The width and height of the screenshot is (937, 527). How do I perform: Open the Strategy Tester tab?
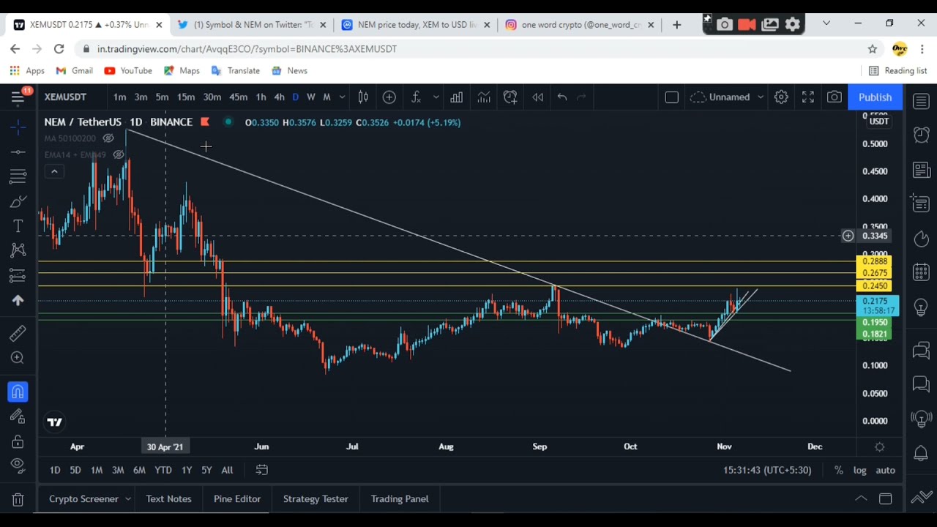(316, 499)
